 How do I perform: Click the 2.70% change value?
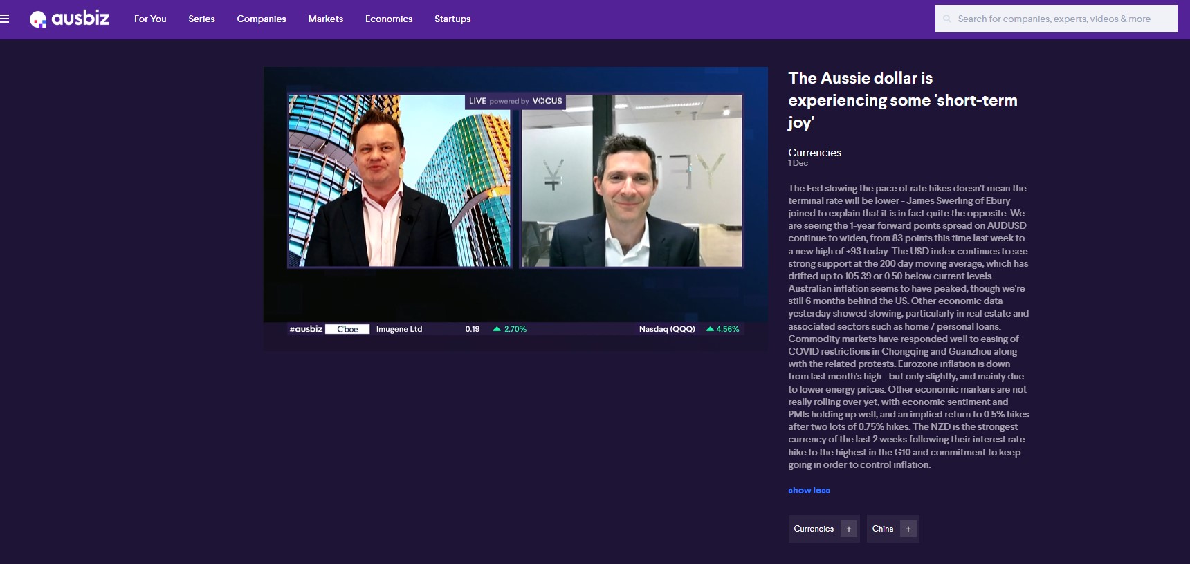point(515,329)
